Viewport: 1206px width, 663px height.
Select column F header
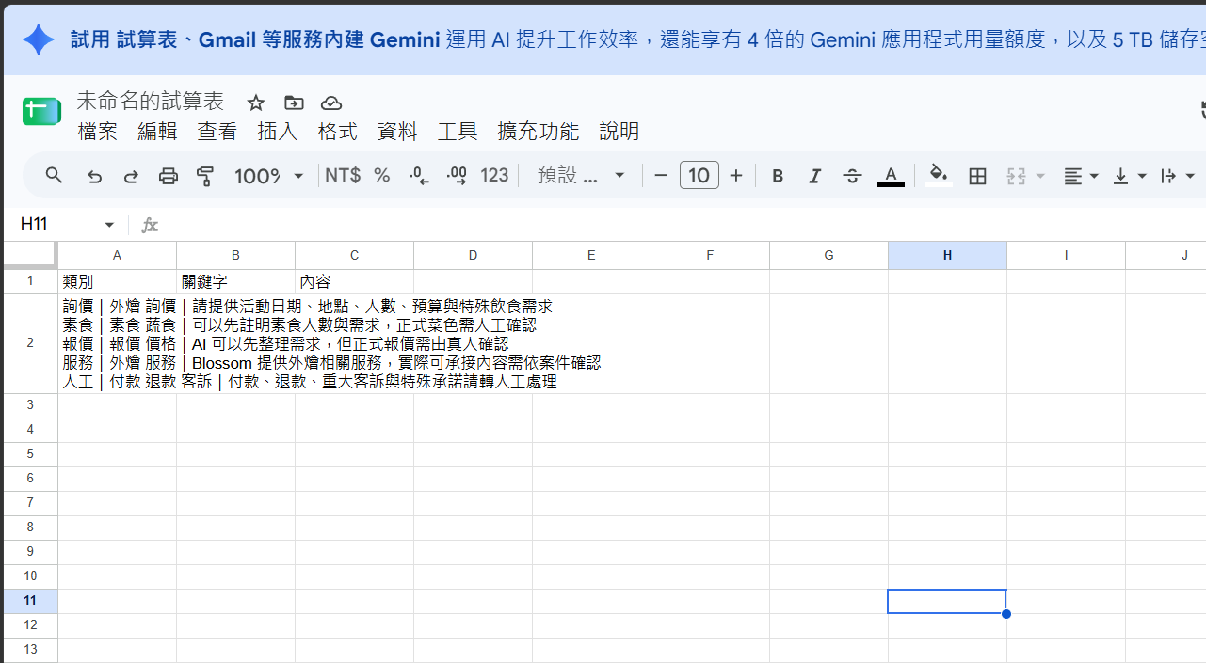coord(710,255)
